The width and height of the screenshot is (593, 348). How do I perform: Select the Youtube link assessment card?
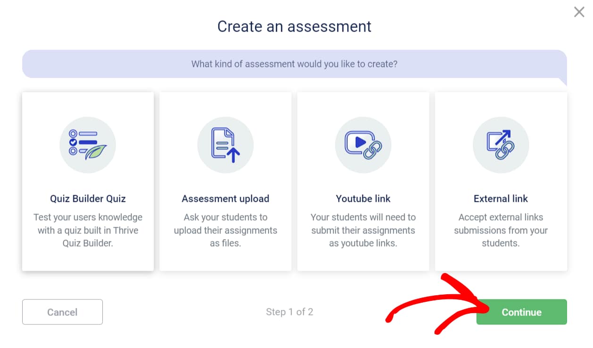point(363,181)
